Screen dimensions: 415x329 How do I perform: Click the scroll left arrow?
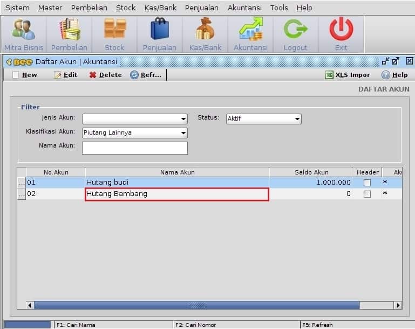[30, 305]
